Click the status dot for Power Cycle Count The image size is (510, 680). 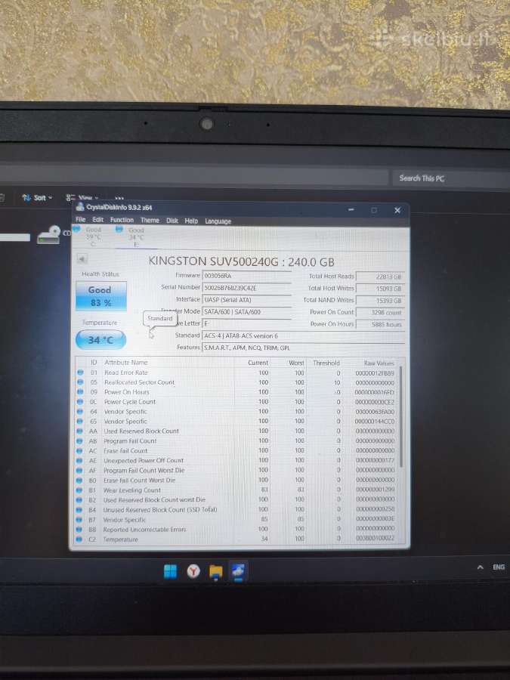click(80, 402)
